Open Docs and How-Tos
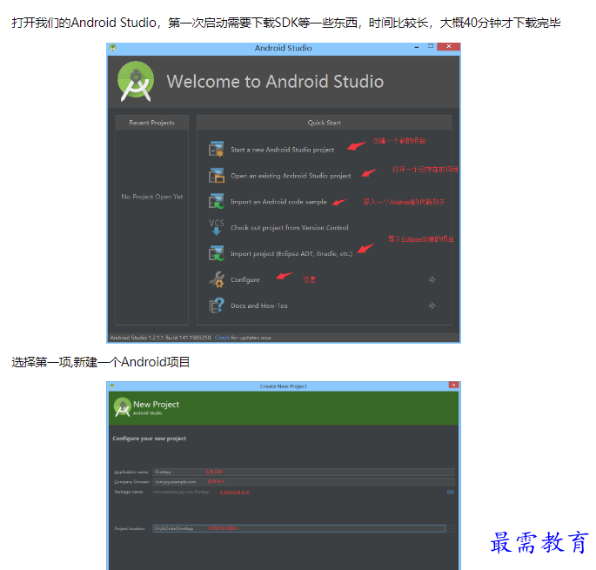Screen dimensions: 596x570 click(x=259, y=305)
